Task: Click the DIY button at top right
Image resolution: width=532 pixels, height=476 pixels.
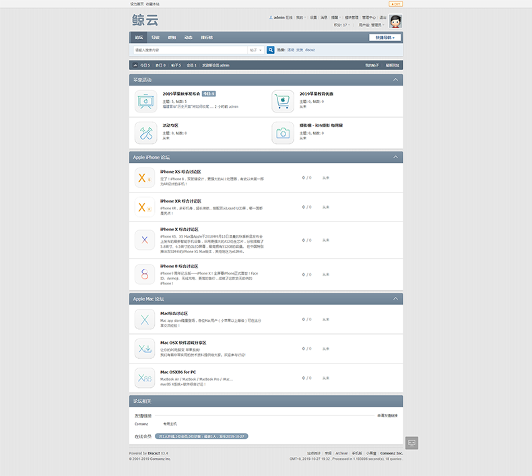Action: point(395,4)
